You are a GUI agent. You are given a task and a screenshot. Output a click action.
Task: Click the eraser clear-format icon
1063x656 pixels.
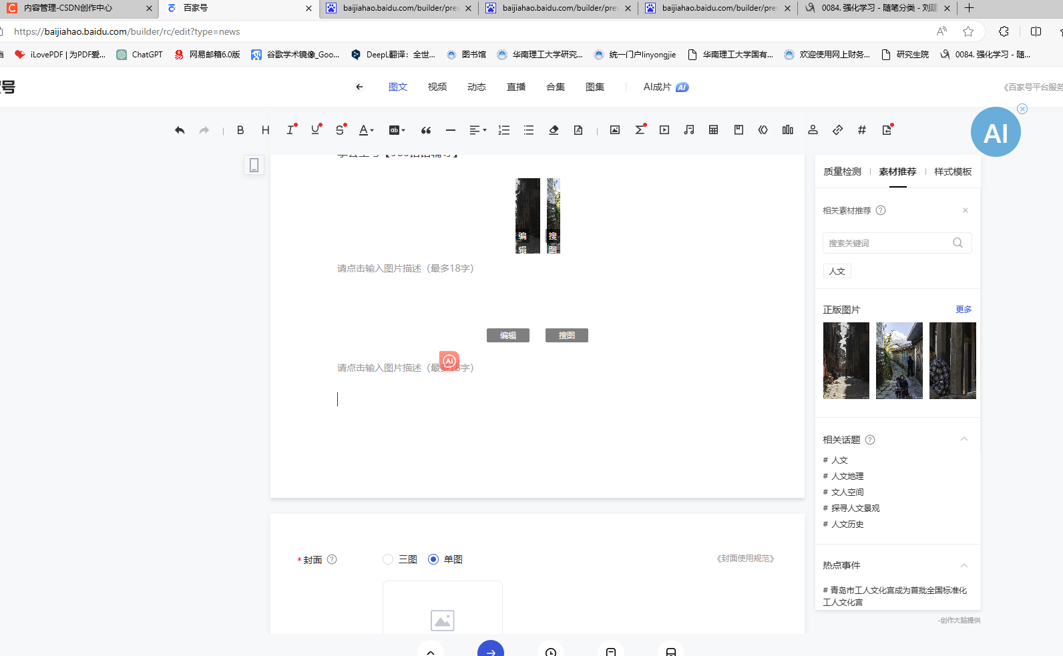click(x=554, y=130)
